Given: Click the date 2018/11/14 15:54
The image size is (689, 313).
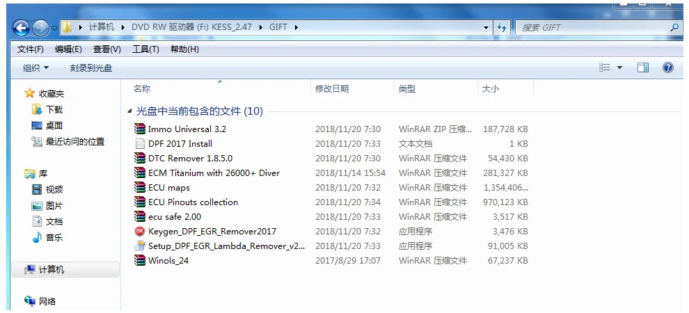Looking at the screenshot, I should coord(350,173).
